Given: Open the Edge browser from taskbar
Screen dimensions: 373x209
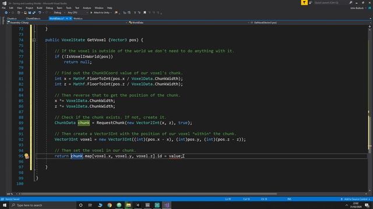Looking at the screenshot, I should click(x=100, y=205).
